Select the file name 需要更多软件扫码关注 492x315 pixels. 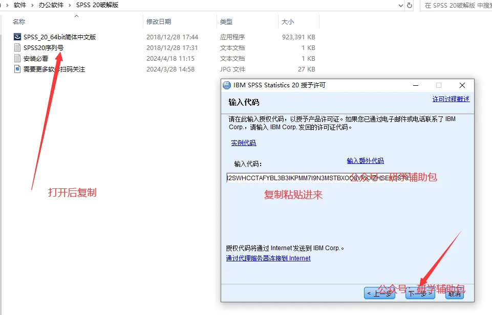54,69
